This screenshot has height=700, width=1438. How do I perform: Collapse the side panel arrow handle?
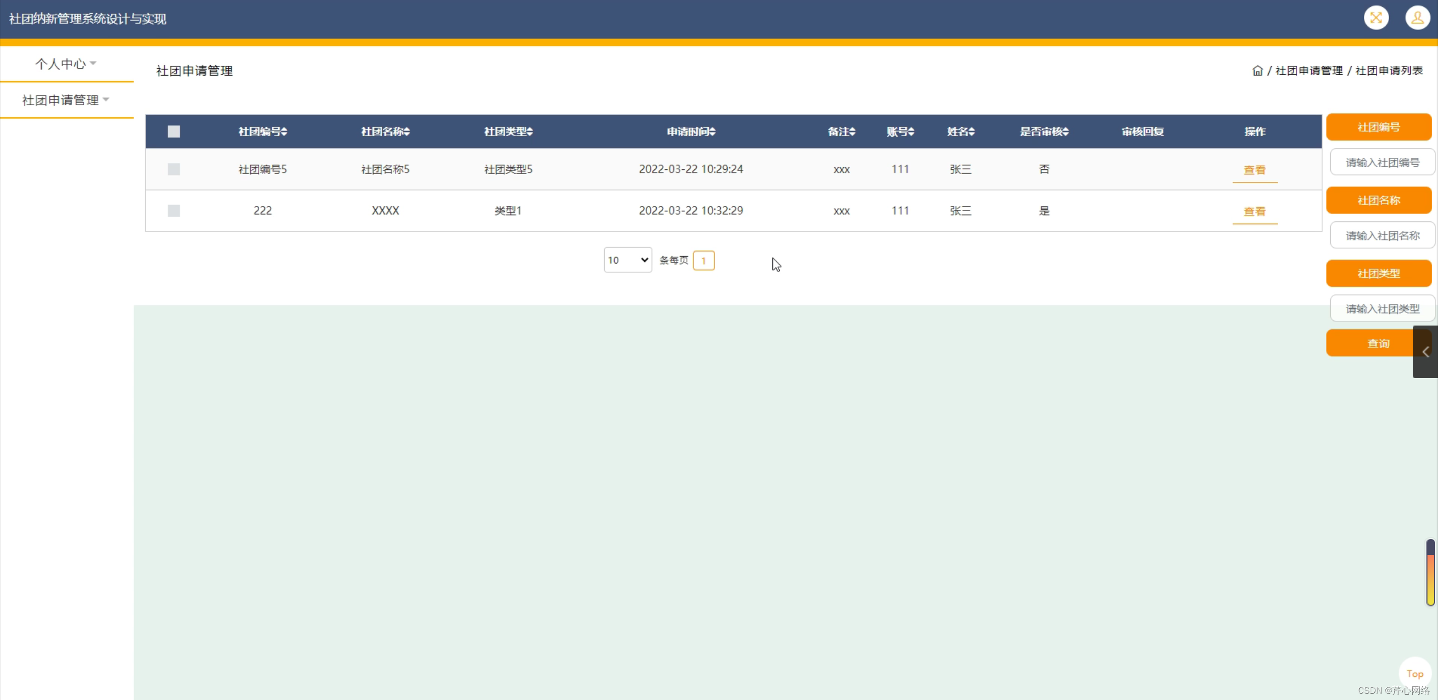pos(1425,352)
